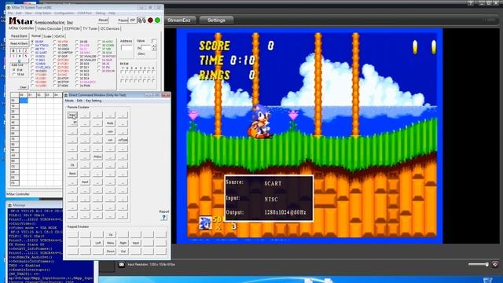
Task: Click the Pause button in MStar tool
Action: click(x=123, y=20)
